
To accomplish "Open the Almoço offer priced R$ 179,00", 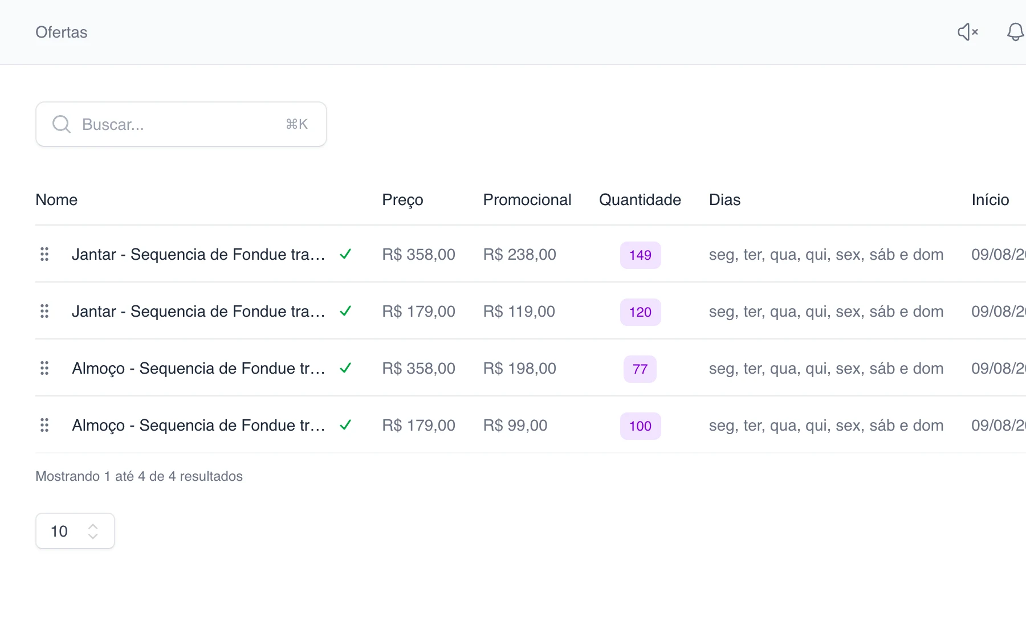I will click(198, 425).
